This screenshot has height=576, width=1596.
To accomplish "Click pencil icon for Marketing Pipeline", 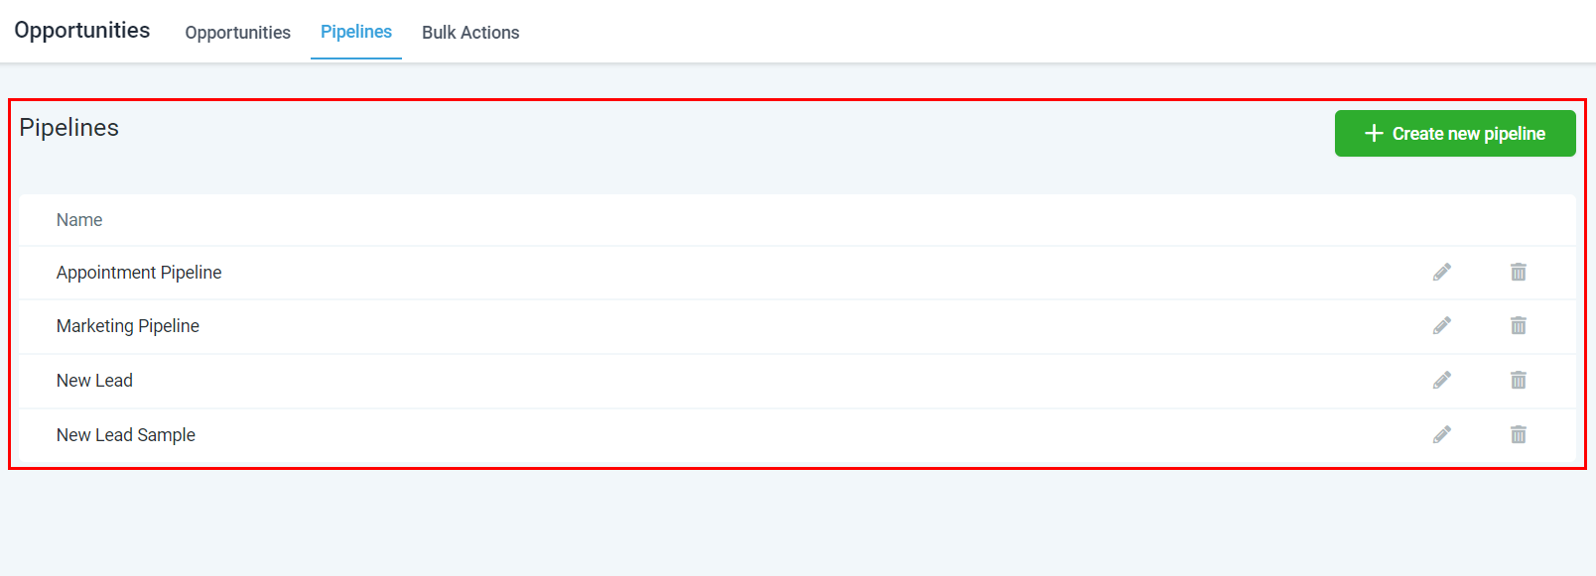I will (1442, 325).
